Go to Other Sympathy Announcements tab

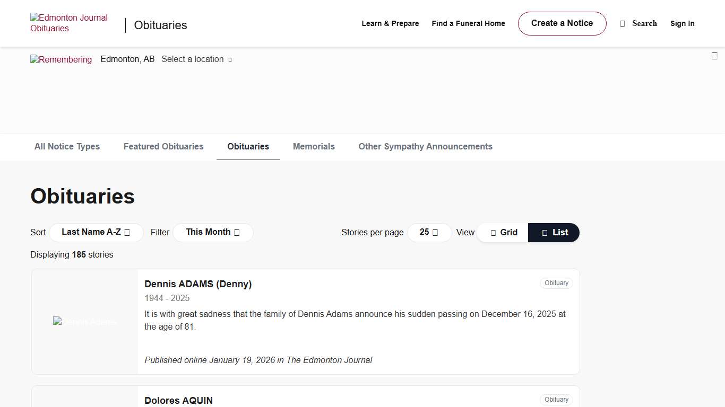[x=425, y=147]
